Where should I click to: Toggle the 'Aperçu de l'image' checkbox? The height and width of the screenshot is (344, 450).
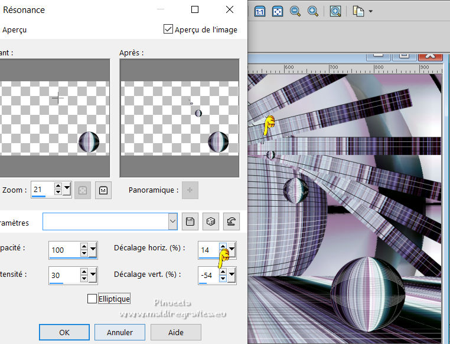pyautogui.click(x=168, y=29)
